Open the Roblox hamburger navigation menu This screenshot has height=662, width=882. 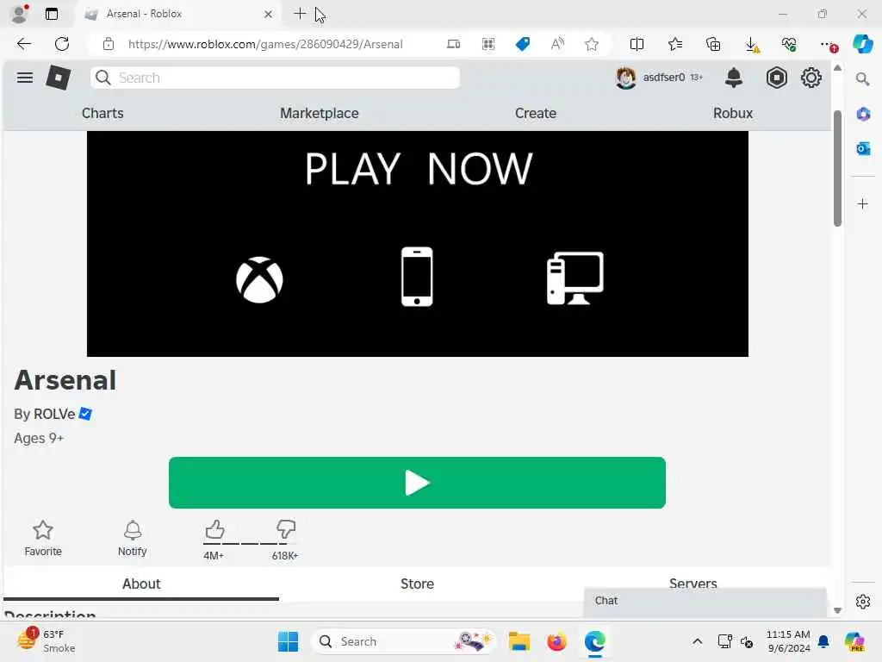[25, 78]
